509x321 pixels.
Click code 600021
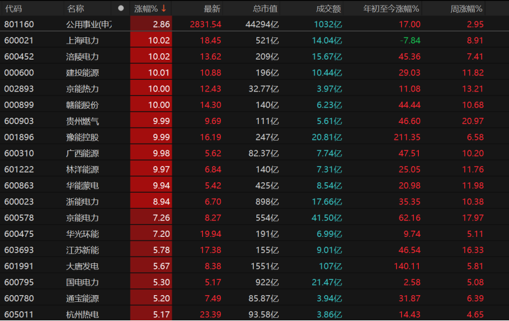point(19,41)
